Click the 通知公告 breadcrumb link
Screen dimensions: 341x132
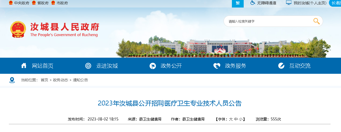(80, 80)
